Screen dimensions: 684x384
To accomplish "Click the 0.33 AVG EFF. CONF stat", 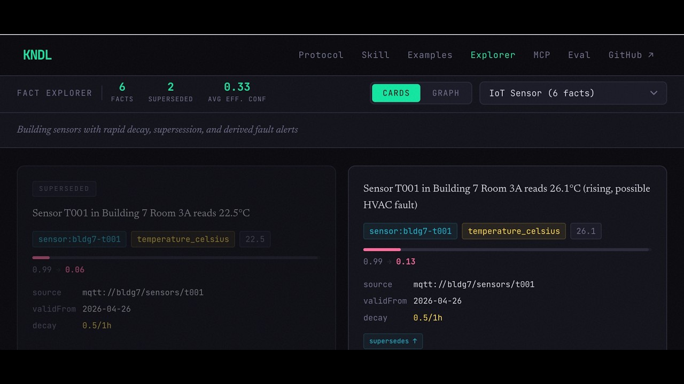I will tap(237, 92).
